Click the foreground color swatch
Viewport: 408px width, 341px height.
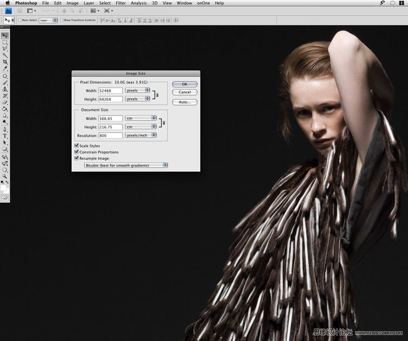pyautogui.click(x=4, y=187)
